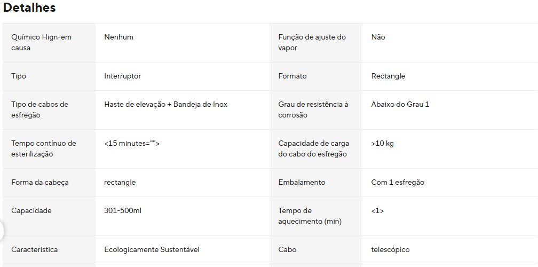Select the Ecologicamente Sustentável feature value
The image size is (538, 267).
click(x=152, y=250)
